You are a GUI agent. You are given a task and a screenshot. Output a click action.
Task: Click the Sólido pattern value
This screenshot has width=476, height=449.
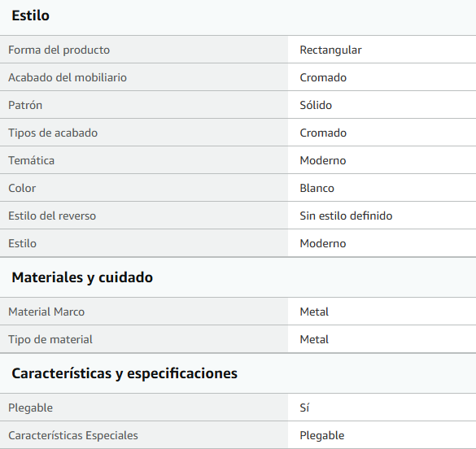(316, 105)
